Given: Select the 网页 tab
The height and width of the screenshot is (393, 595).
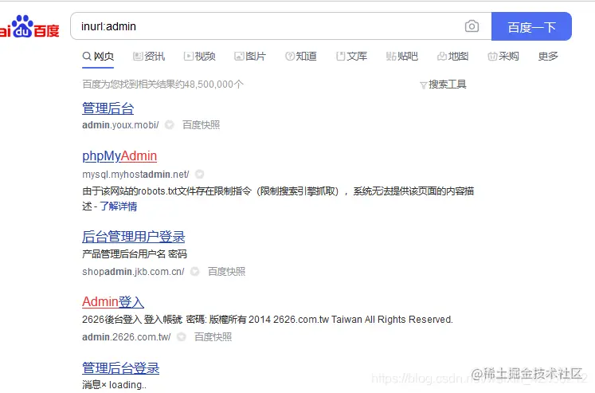Looking at the screenshot, I should click(x=98, y=56).
